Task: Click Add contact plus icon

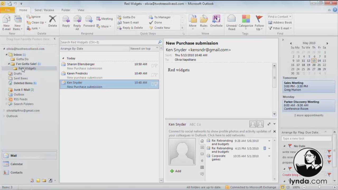Action: coord(172,171)
